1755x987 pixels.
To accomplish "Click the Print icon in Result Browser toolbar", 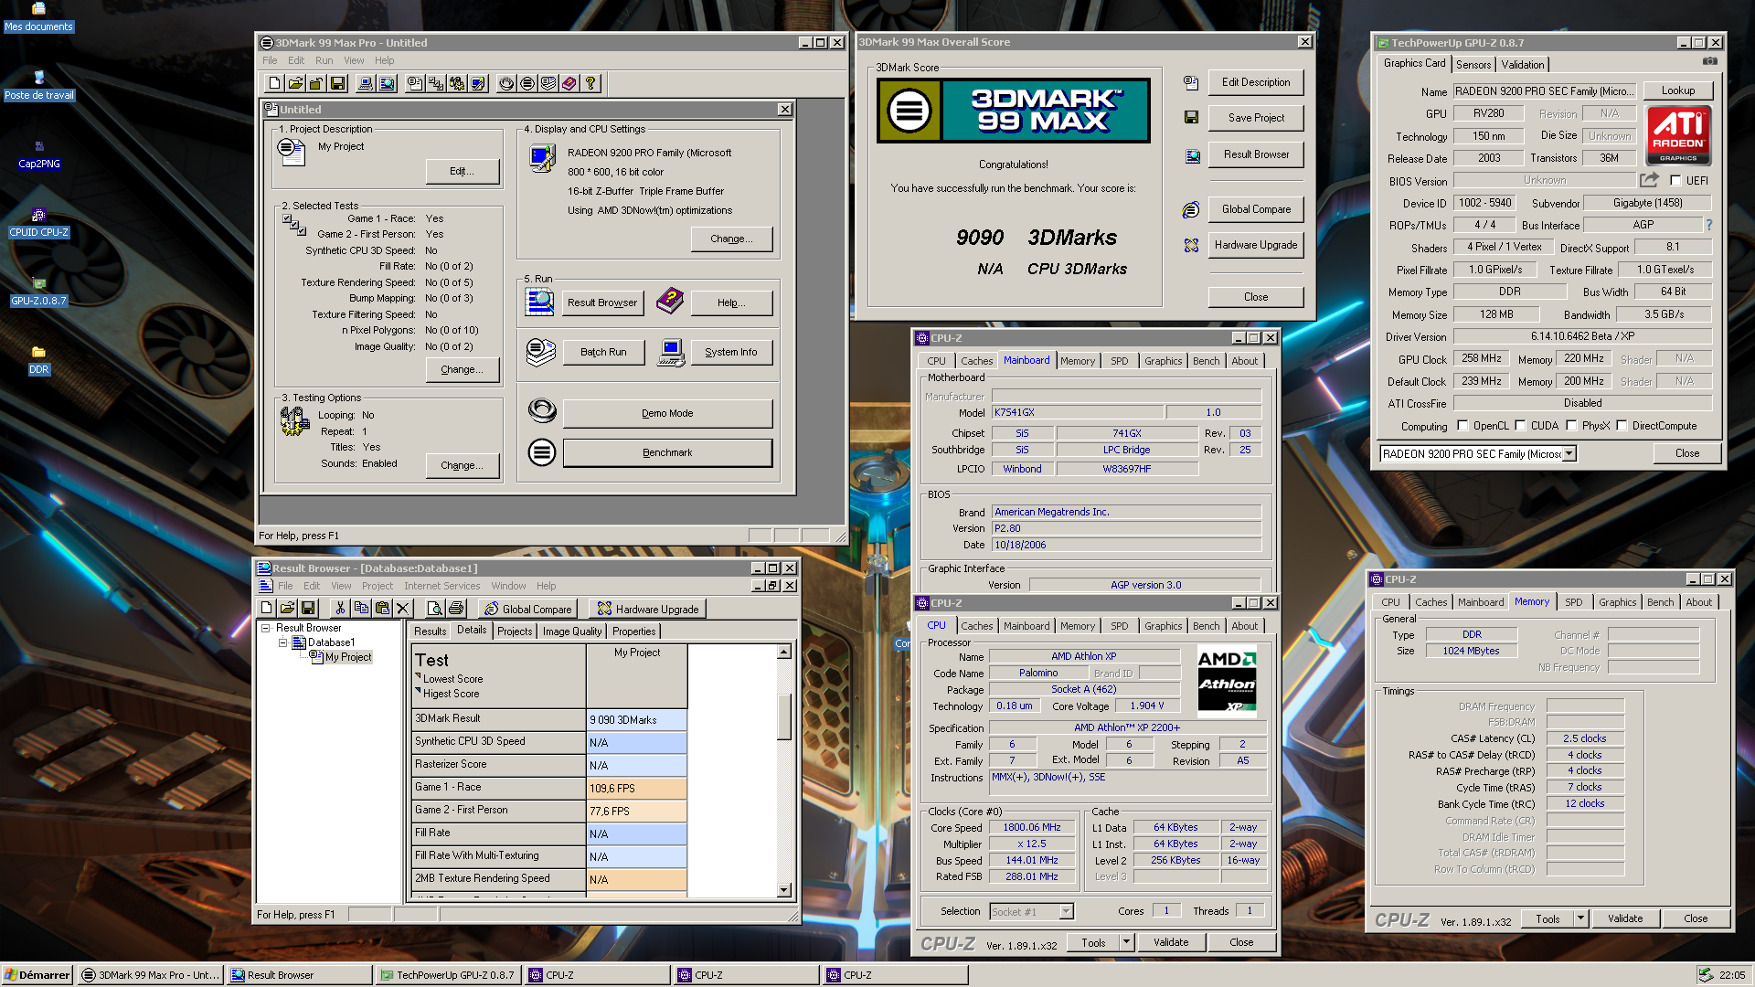I will coord(456,608).
